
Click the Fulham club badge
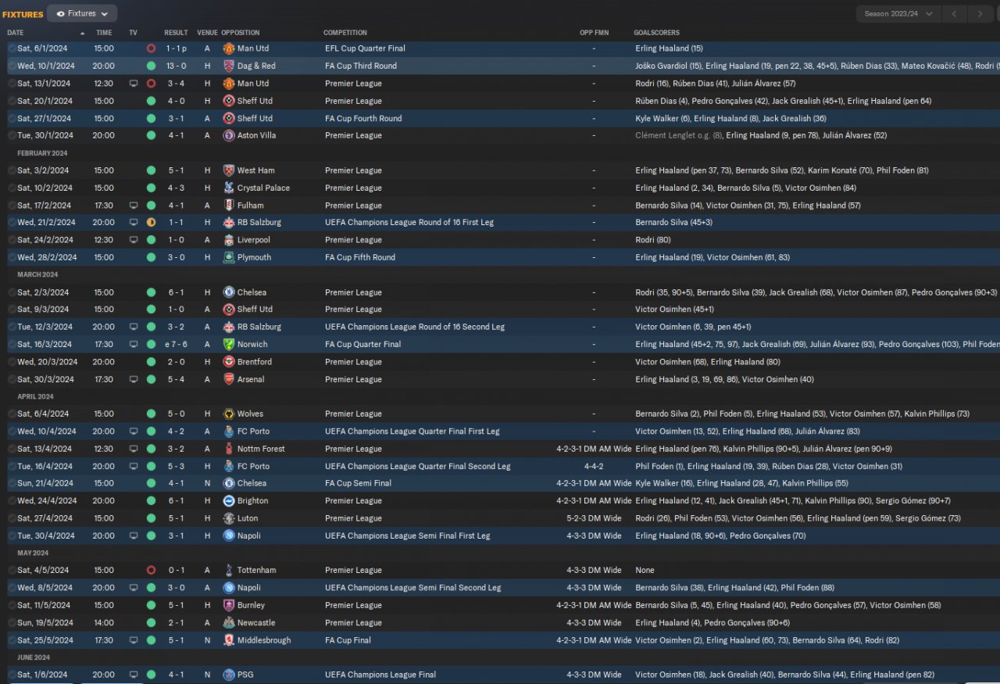229,206
